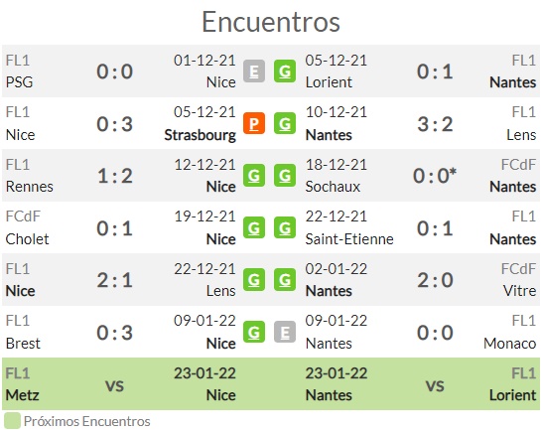The height and width of the screenshot is (433, 541).
Task: Click the G badge for Nantes vs Vitre
Action: [285, 280]
